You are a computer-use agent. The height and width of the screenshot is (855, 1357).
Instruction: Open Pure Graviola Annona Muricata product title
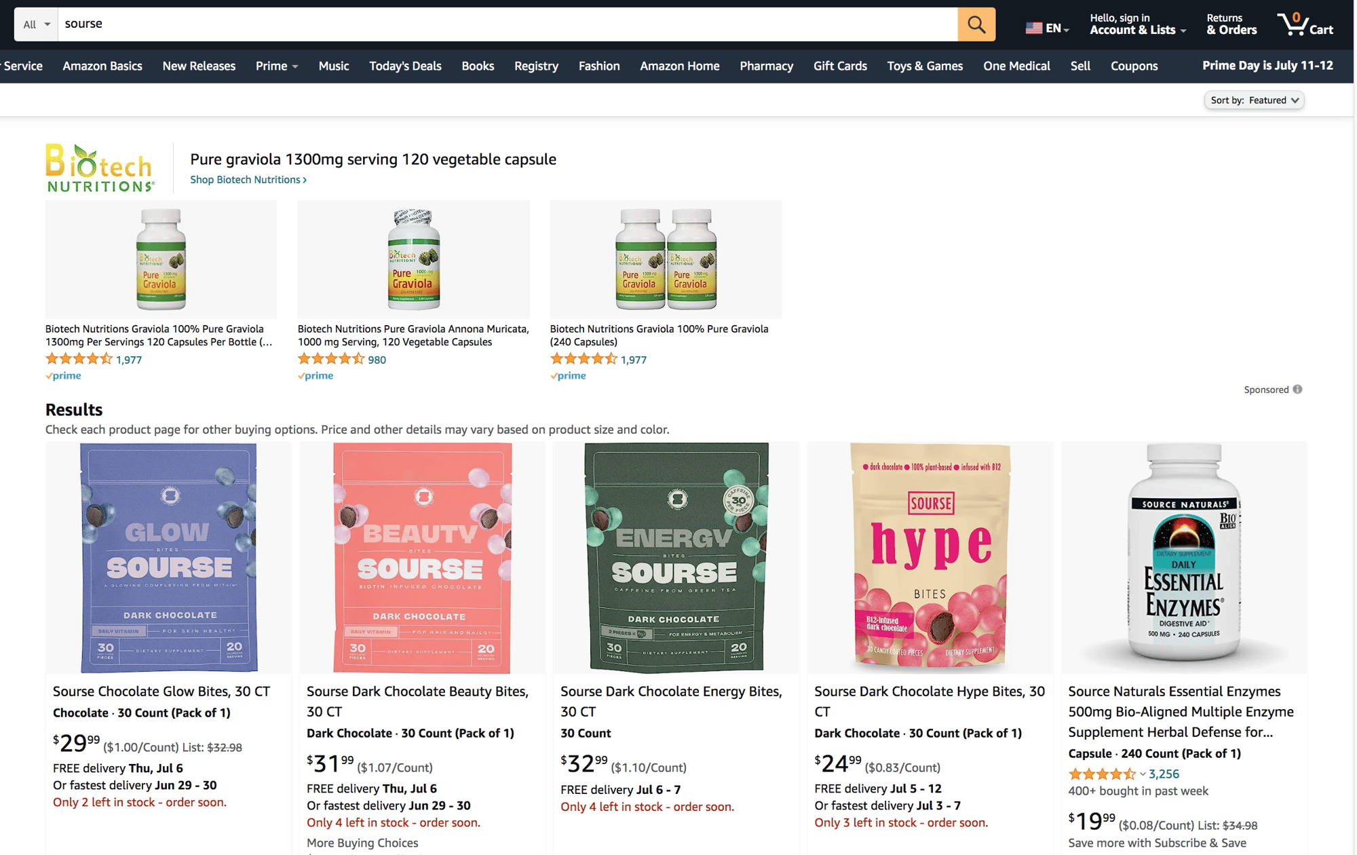pos(413,335)
